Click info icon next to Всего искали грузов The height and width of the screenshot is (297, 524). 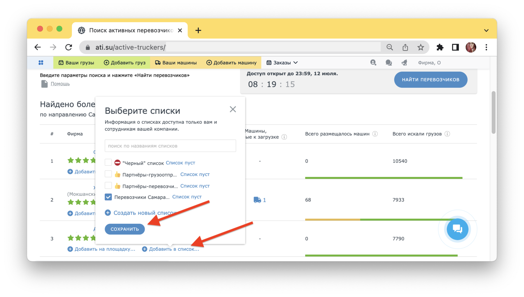(x=447, y=134)
